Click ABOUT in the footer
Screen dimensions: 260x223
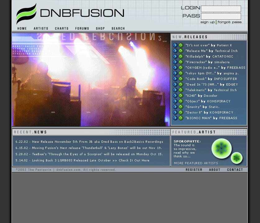(x=215, y=170)
